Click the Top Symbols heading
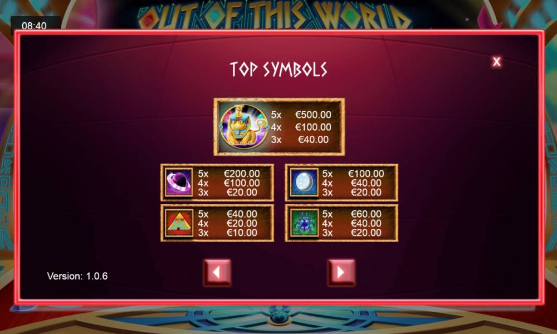Viewport: 557px width, 334px height. pos(278,69)
